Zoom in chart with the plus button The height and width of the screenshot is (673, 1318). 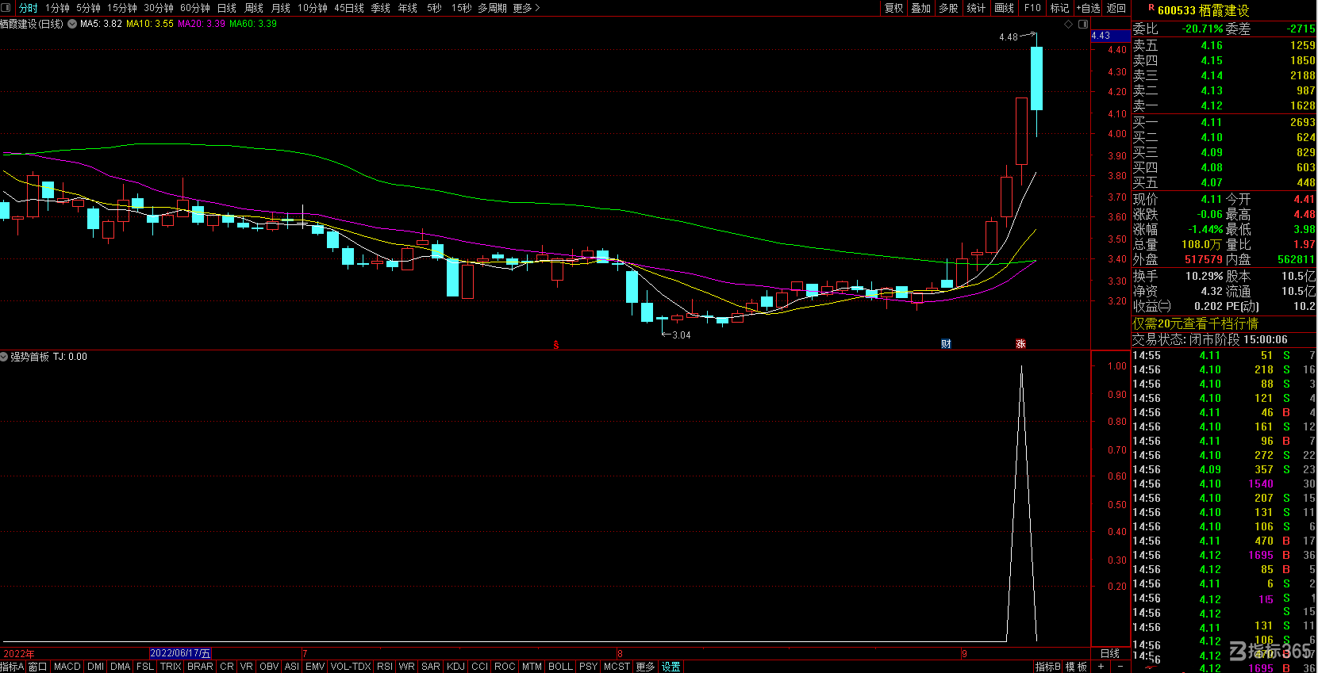click(1101, 667)
